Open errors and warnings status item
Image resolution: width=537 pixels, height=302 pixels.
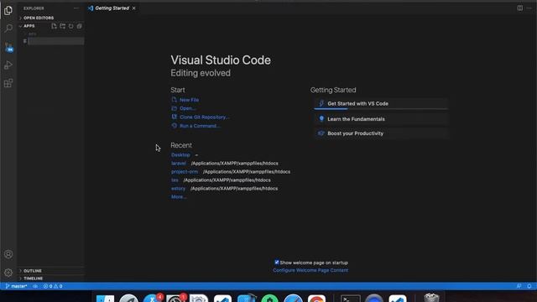click(x=53, y=286)
